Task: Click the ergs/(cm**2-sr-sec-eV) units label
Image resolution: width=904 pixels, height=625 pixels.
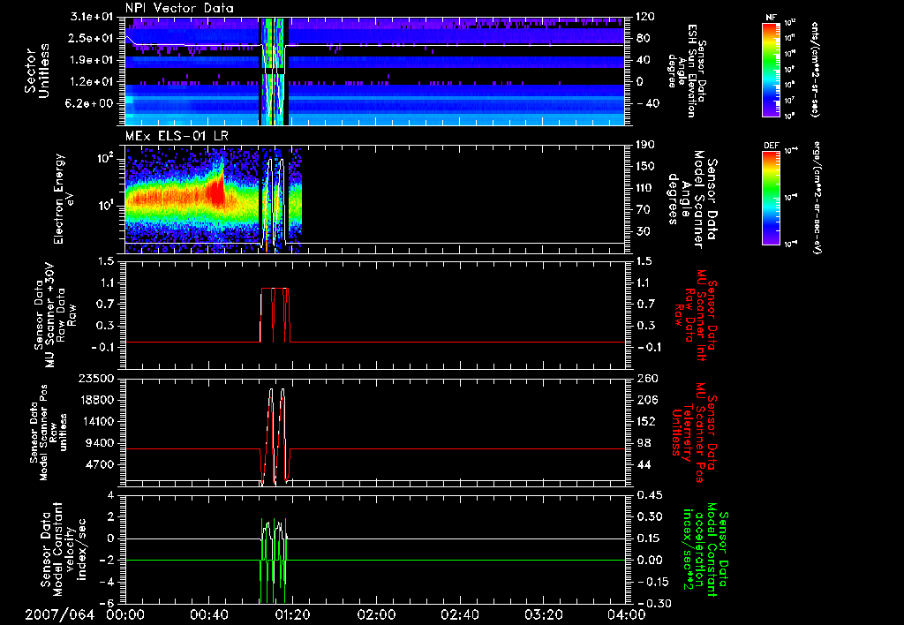Action: (817, 197)
